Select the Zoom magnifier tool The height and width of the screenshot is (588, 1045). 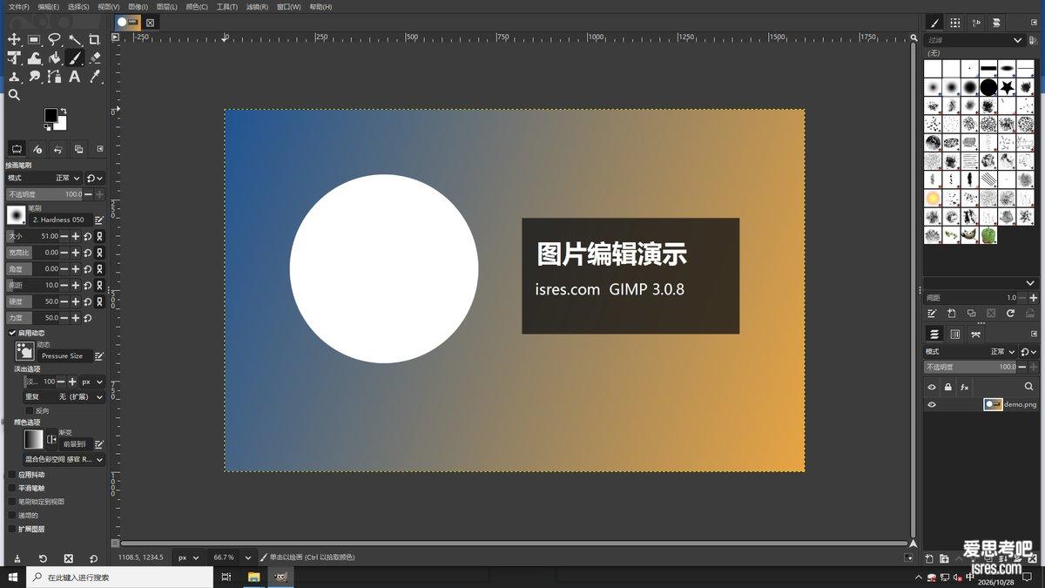click(14, 95)
